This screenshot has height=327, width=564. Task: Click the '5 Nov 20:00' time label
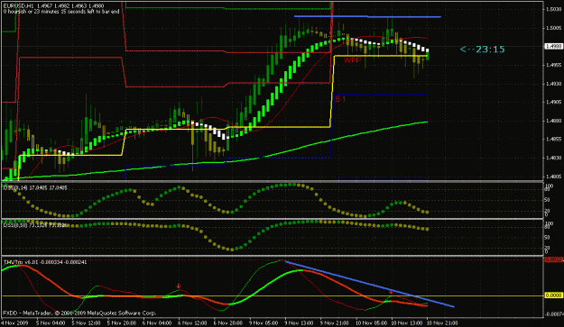tap(122, 322)
